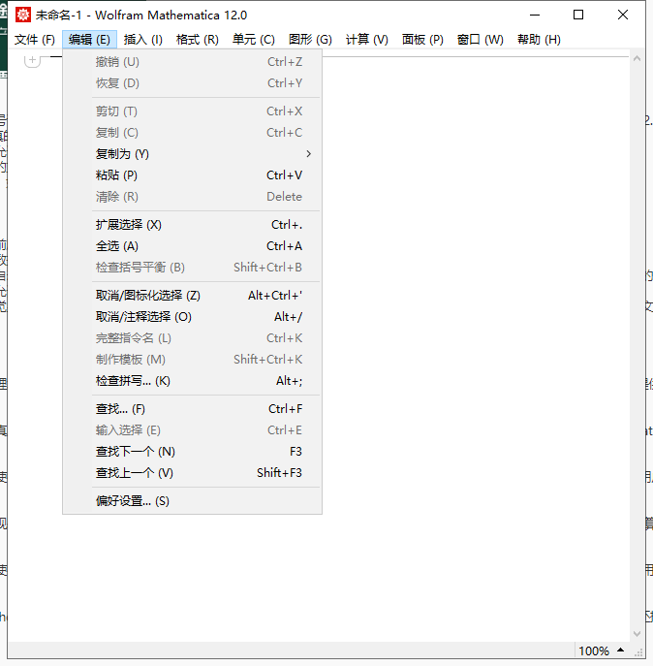The image size is (653, 666).
Task: Choose 撤销 (U) from the edit menu
Action: coord(193,62)
